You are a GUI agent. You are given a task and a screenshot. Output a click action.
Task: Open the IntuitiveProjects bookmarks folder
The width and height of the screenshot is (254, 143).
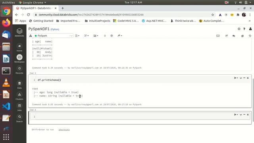coord(97,21)
